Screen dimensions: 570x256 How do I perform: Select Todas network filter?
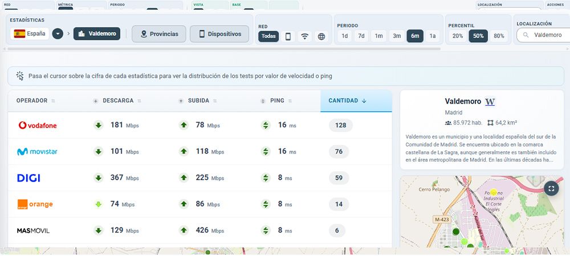point(268,36)
